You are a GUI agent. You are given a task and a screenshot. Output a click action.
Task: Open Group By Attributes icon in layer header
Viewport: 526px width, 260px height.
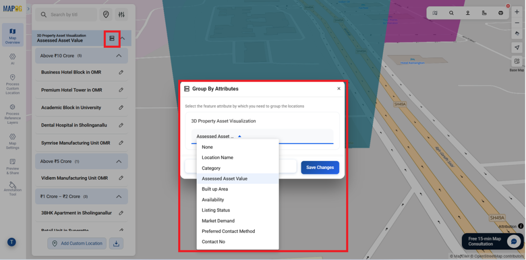pos(112,38)
